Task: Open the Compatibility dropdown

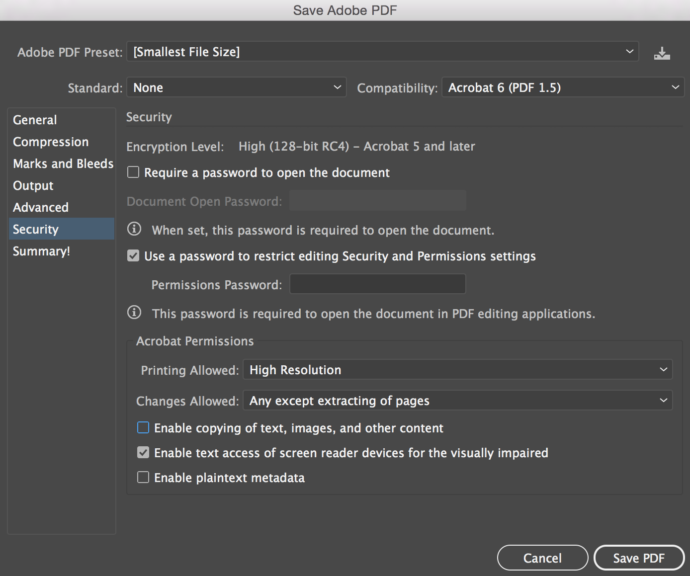Action: coord(563,87)
